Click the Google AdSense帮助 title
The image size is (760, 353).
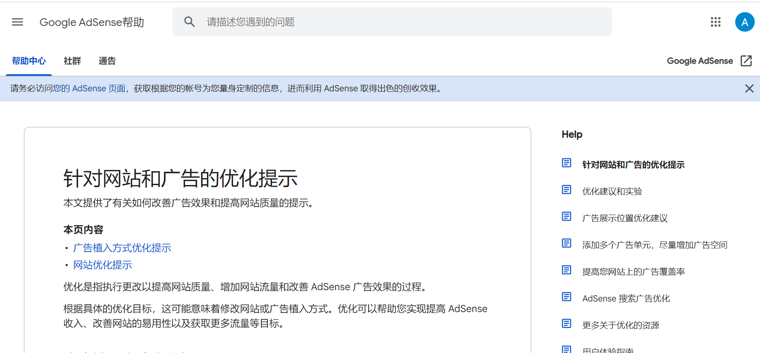coord(92,22)
